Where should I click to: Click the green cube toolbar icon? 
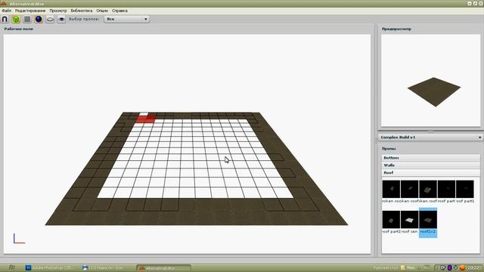click(x=16, y=19)
